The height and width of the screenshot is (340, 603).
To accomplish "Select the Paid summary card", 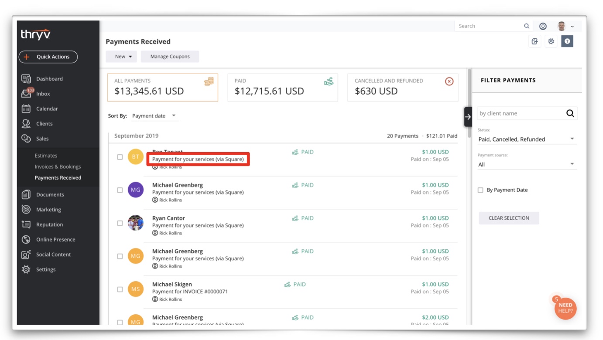I will pos(283,87).
